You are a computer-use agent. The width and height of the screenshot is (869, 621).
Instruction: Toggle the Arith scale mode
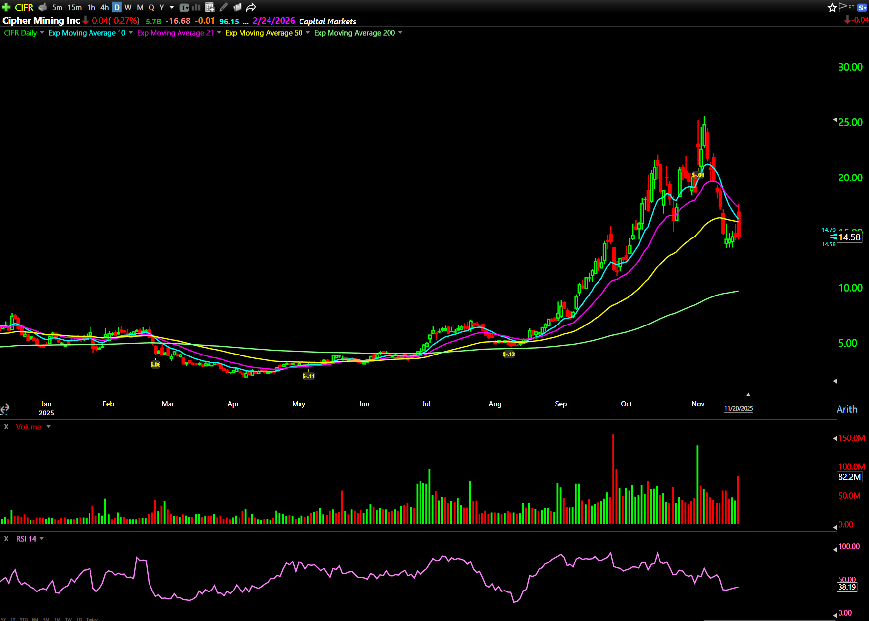point(846,409)
